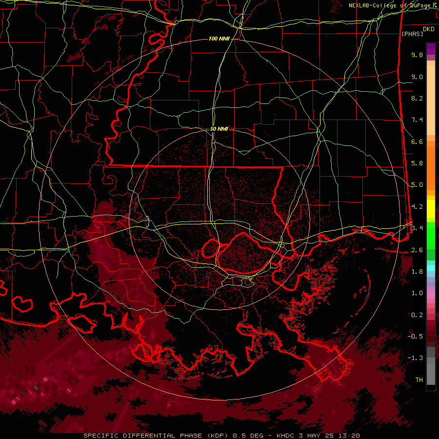Click the 5.0 value on the color scale
The width and height of the screenshot is (439, 439).
click(x=417, y=185)
